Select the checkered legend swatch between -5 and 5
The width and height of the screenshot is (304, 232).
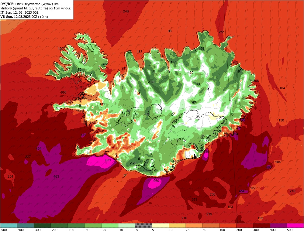coord(143,225)
